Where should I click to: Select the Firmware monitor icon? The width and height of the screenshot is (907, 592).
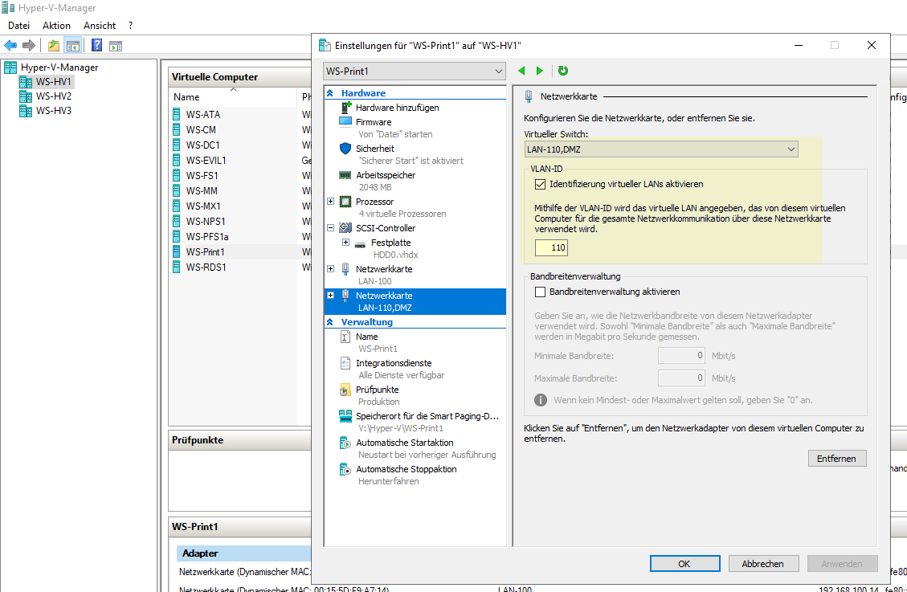point(345,122)
